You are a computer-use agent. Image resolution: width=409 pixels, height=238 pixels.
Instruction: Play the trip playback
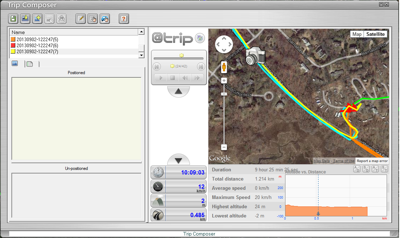point(161,78)
